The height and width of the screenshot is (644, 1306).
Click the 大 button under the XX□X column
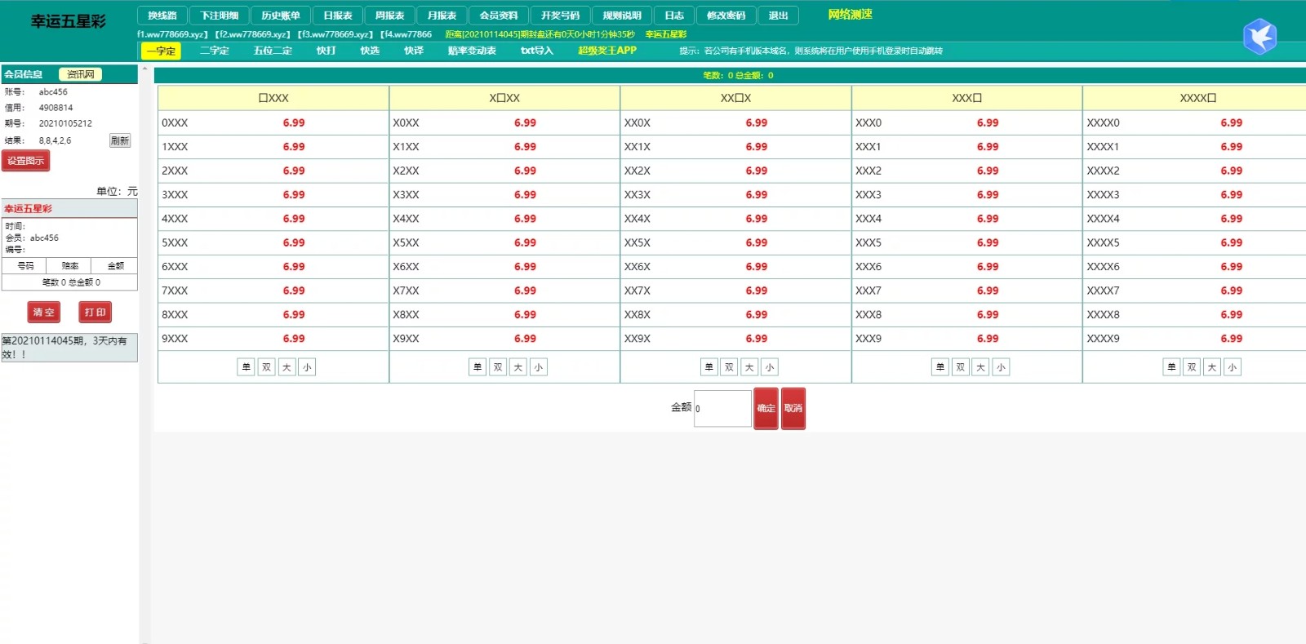pyautogui.click(x=749, y=367)
